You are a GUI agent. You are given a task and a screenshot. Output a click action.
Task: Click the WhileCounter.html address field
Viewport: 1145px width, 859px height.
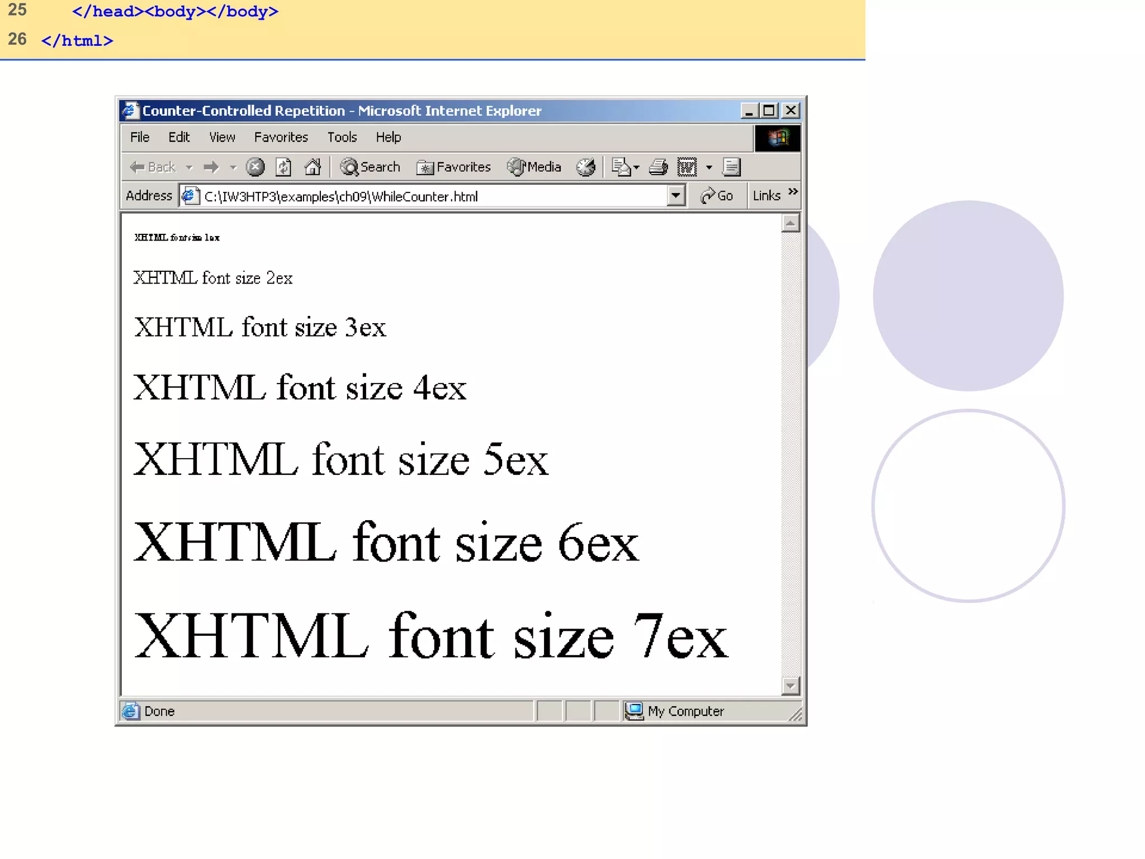pos(425,196)
